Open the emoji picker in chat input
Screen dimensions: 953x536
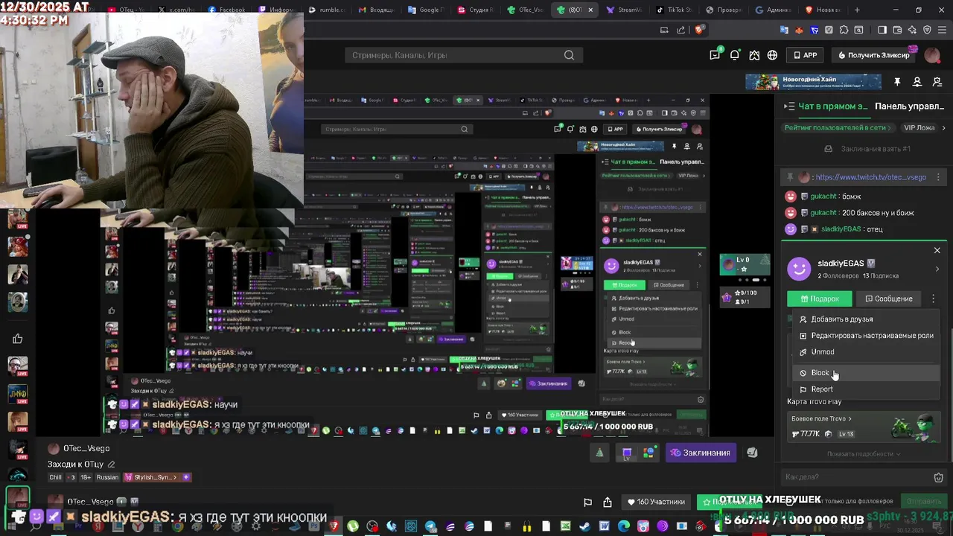938,477
